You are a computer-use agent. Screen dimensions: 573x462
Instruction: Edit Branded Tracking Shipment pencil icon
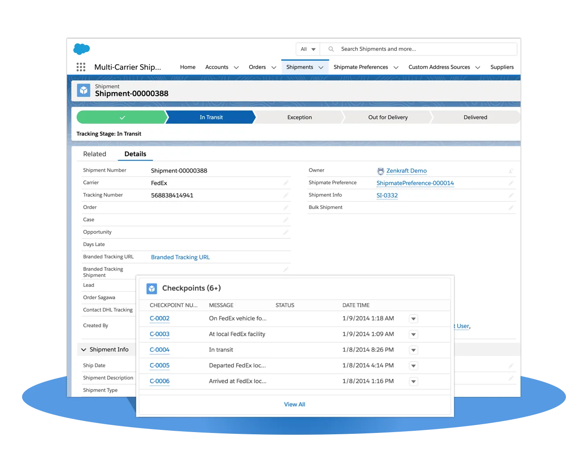[286, 269]
